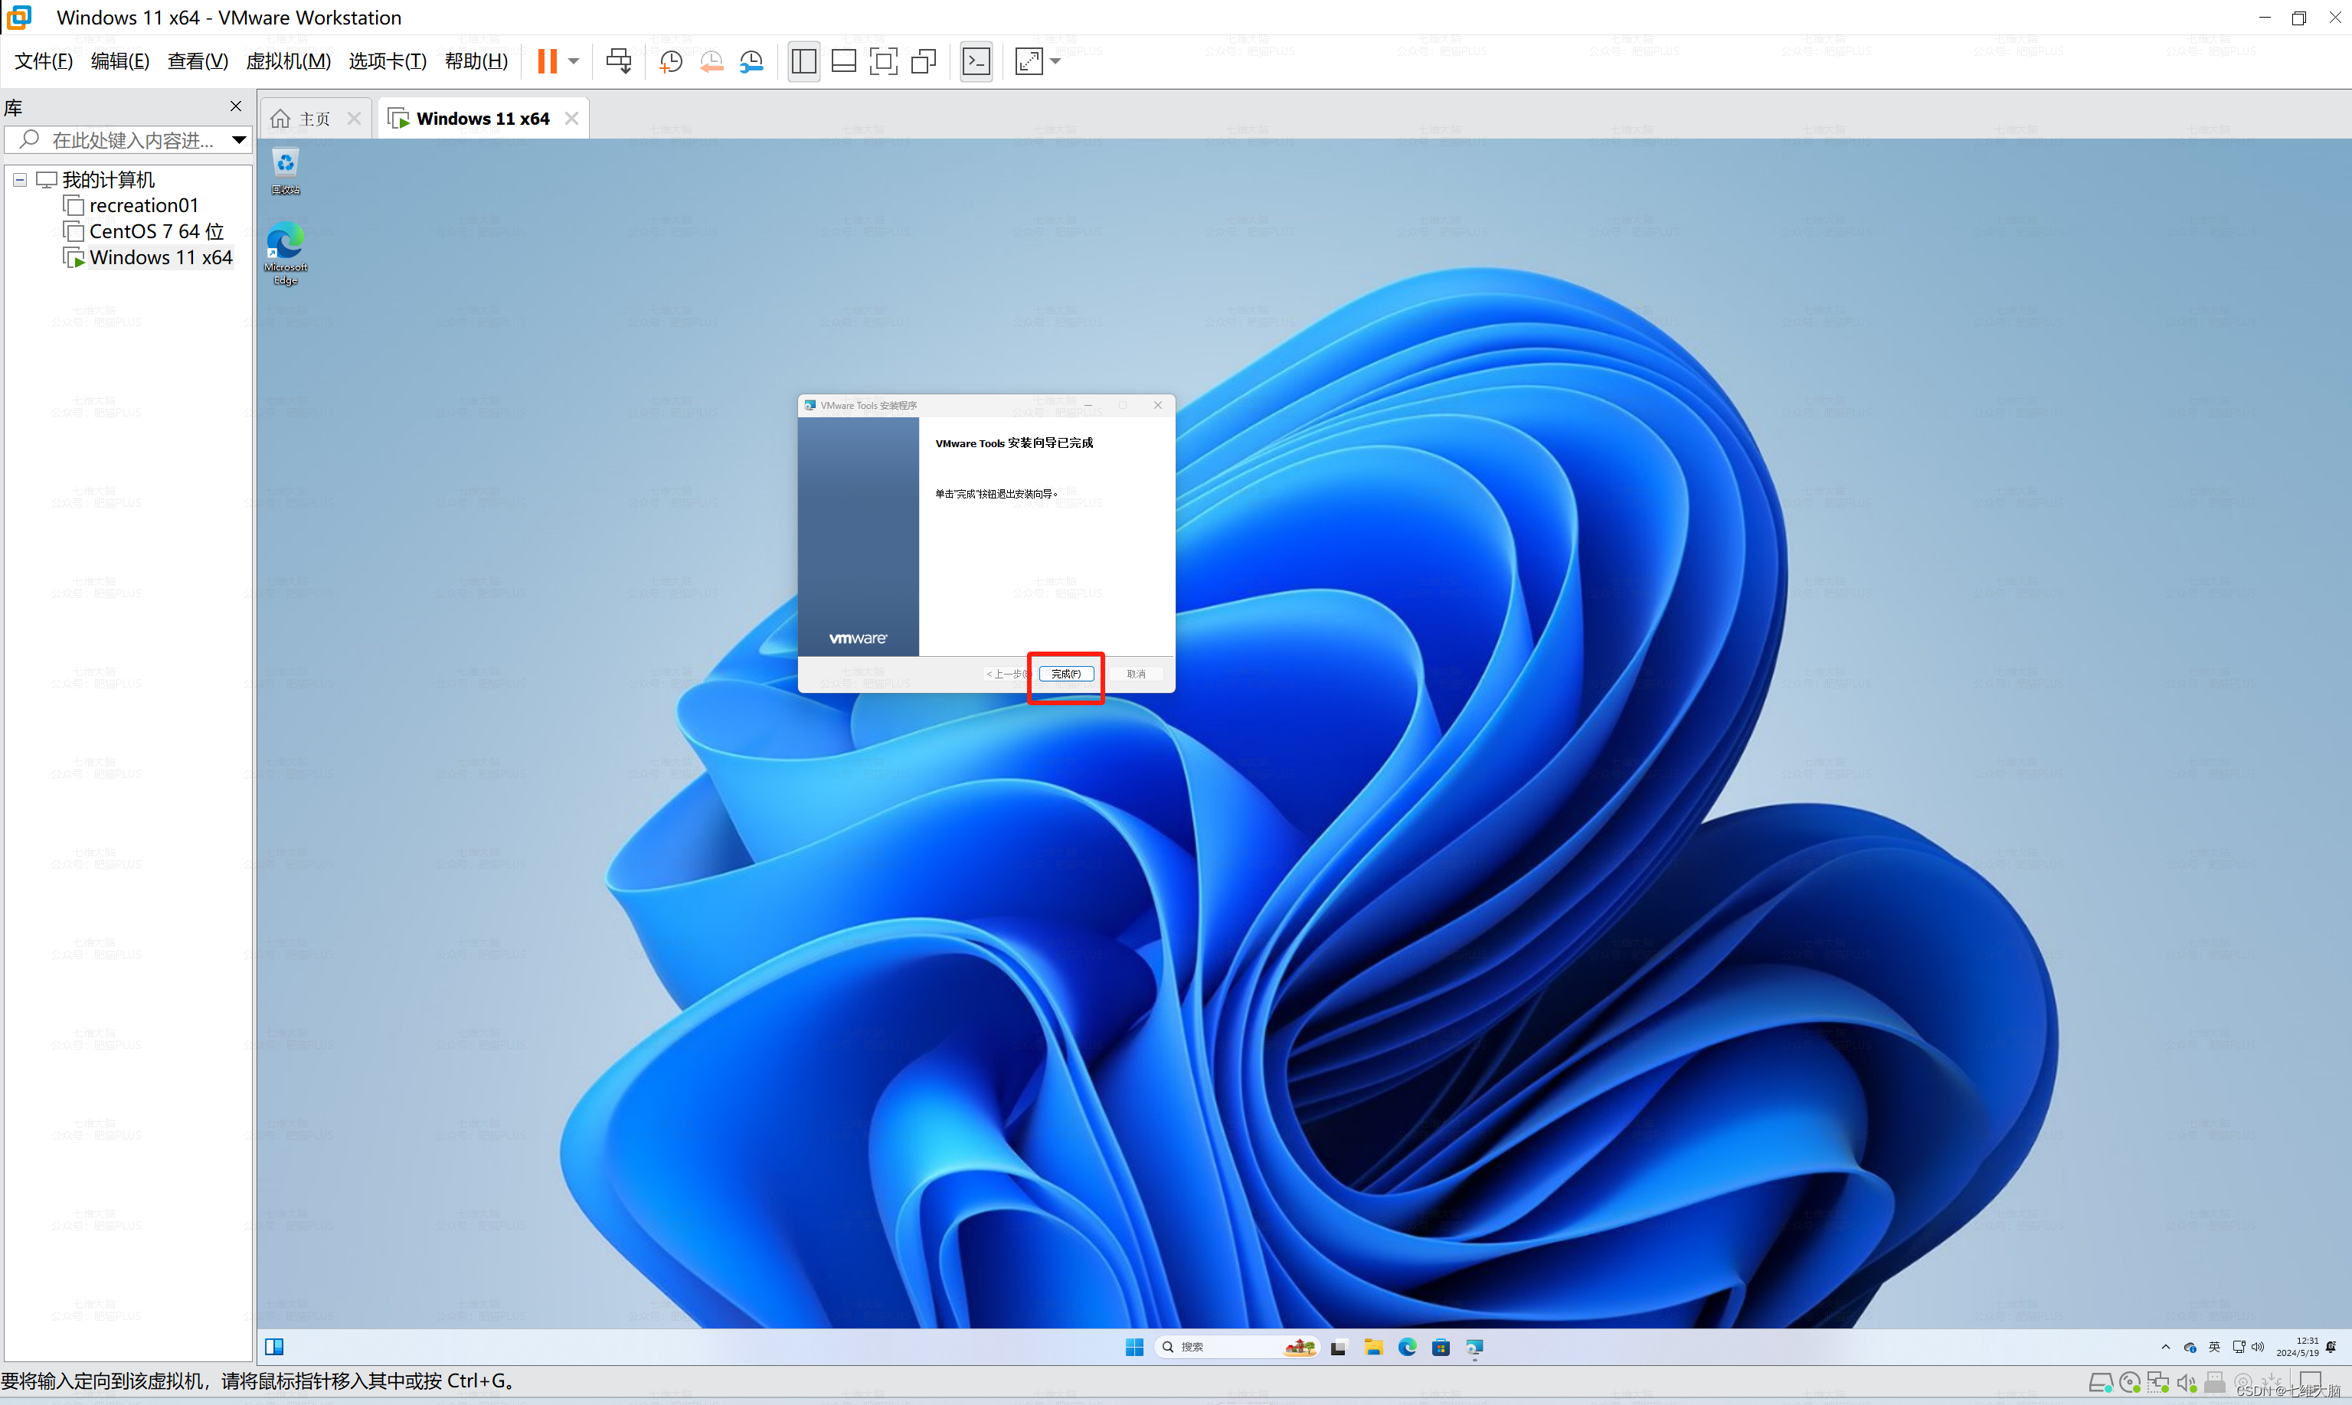Viewport: 2352px width, 1405px height.
Task: Enter full screen mode icon
Action: pos(883,61)
